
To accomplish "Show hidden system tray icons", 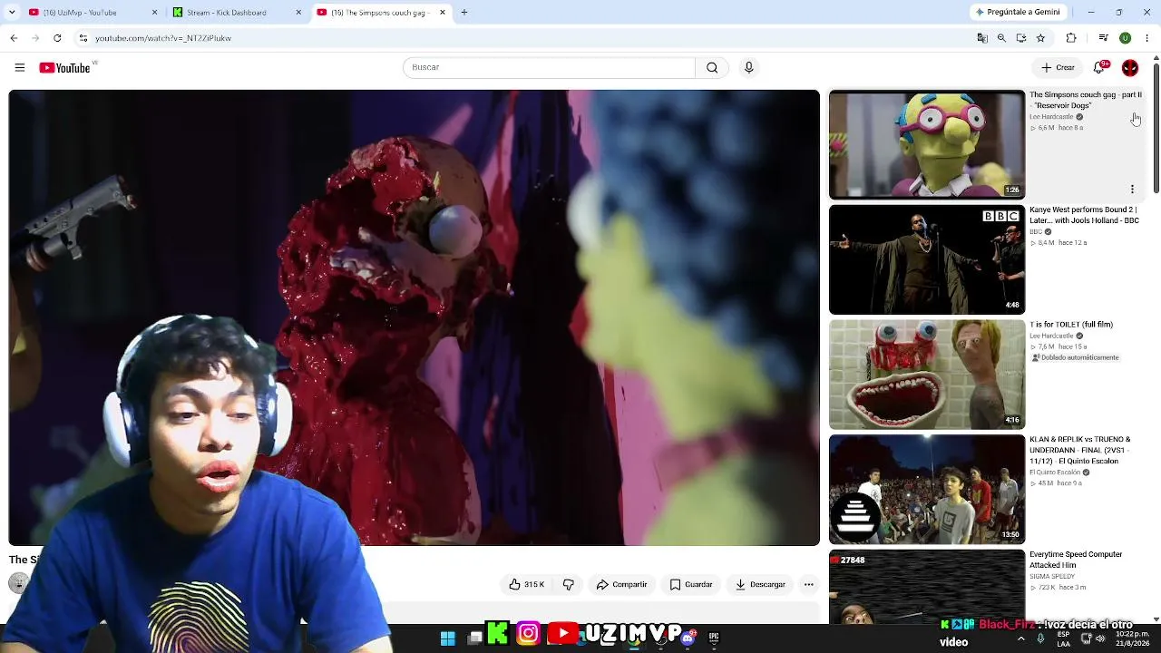I will click(1021, 638).
